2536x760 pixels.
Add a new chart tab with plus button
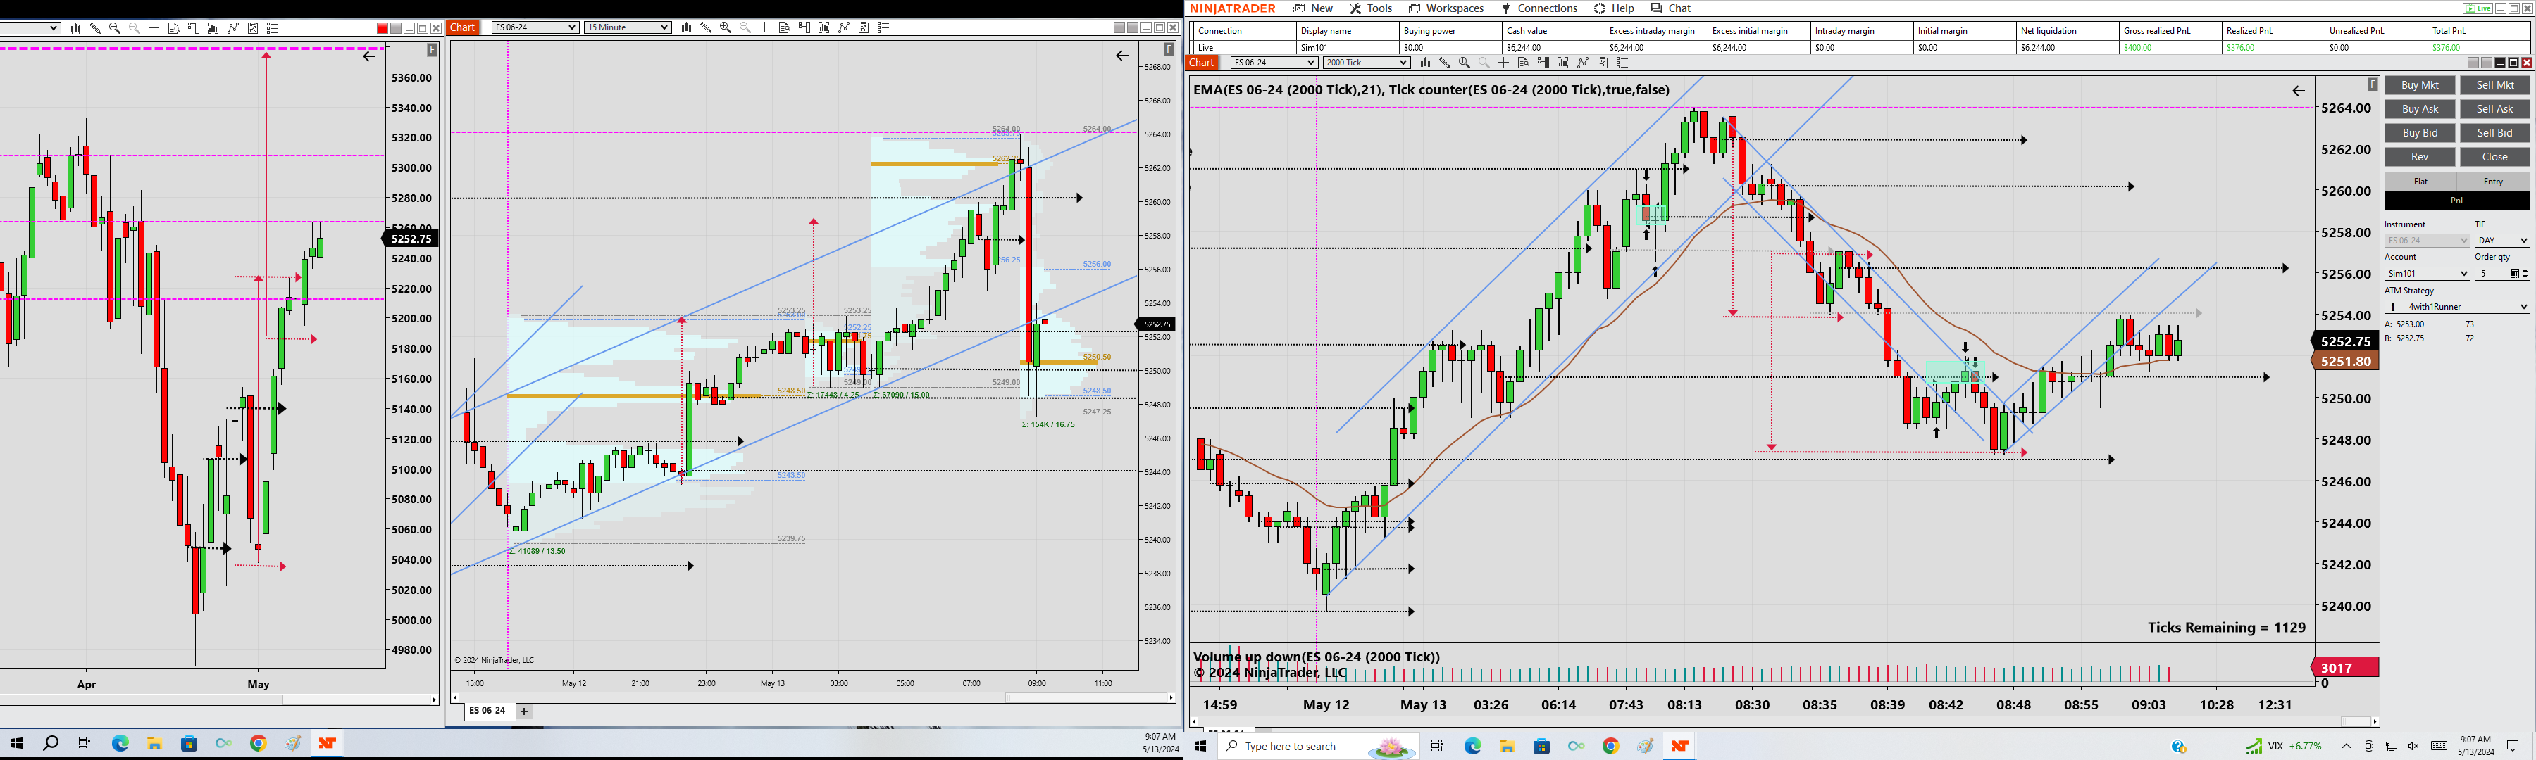coord(523,711)
